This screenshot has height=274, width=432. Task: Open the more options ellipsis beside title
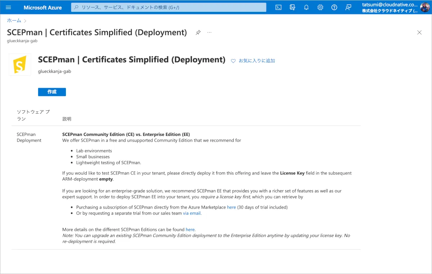pyautogui.click(x=210, y=32)
